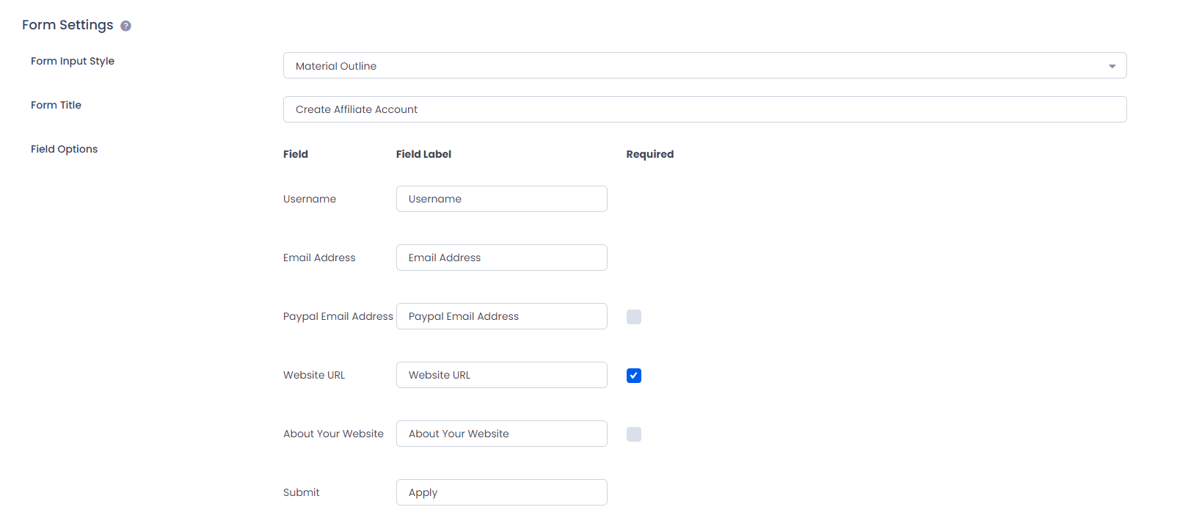Image resolution: width=1199 pixels, height=529 pixels.
Task: Click the Username field label input
Action: tap(501, 199)
